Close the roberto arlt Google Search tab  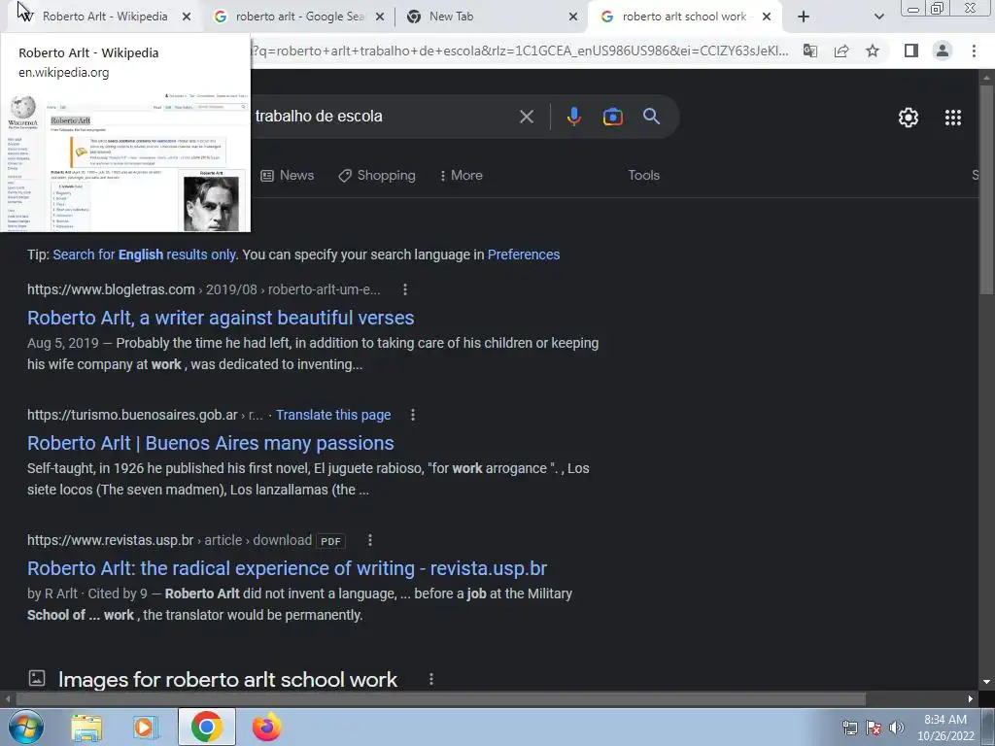[380, 17]
